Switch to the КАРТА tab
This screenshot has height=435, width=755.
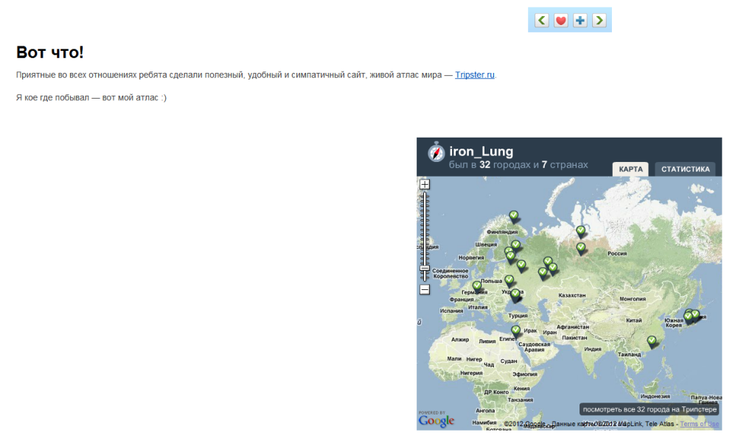(630, 169)
